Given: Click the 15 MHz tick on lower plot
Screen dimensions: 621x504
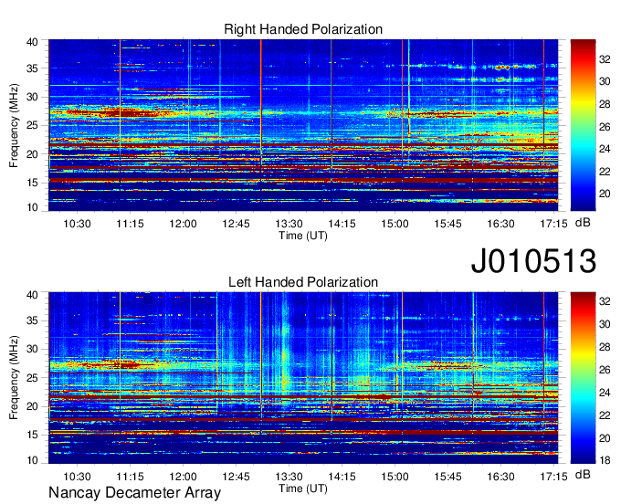Looking at the screenshot, I should pos(32,435).
